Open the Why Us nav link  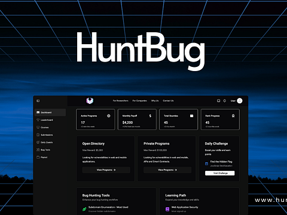[155, 101]
